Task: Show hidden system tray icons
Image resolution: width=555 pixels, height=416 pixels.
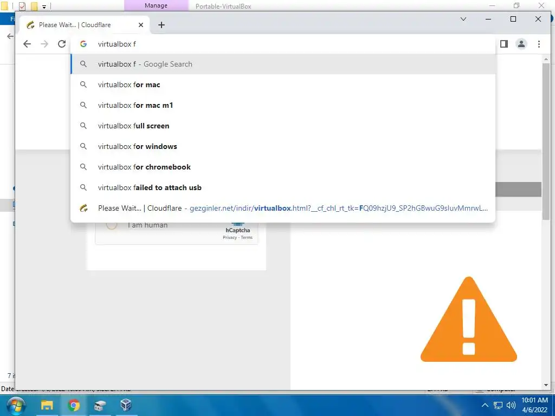Action: click(x=485, y=405)
